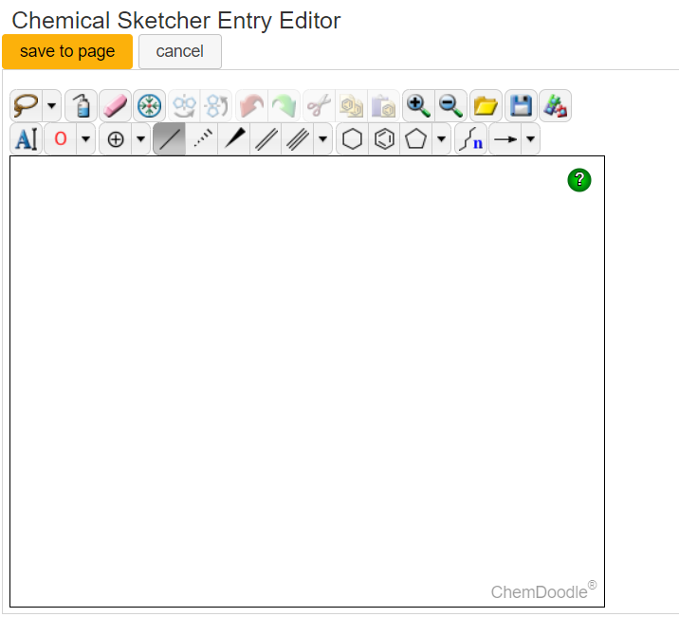The image size is (679, 617).
Task: Click the red oxygen element button
Action: click(61, 139)
